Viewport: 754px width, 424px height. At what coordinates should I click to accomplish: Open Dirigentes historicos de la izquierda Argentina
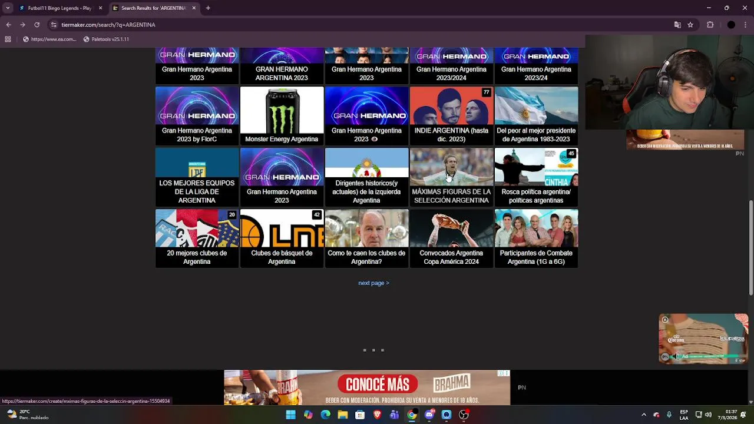(x=366, y=177)
